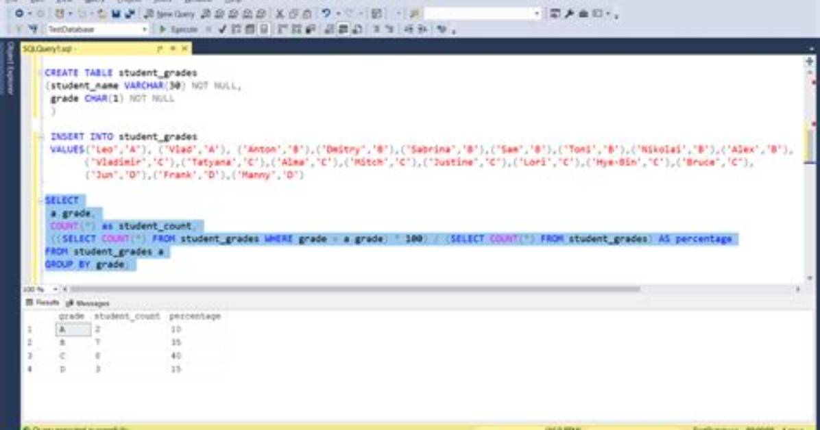Image resolution: width=820 pixels, height=430 pixels.
Task: Click the editor vertical scrollbar thumb
Action: 810,146
